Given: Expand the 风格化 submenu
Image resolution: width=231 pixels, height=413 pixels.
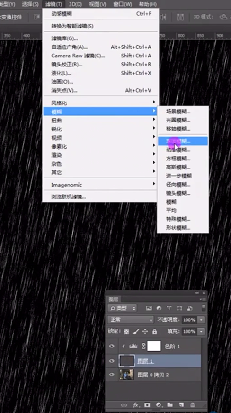Looking at the screenshot, I should tap(100, 103).
